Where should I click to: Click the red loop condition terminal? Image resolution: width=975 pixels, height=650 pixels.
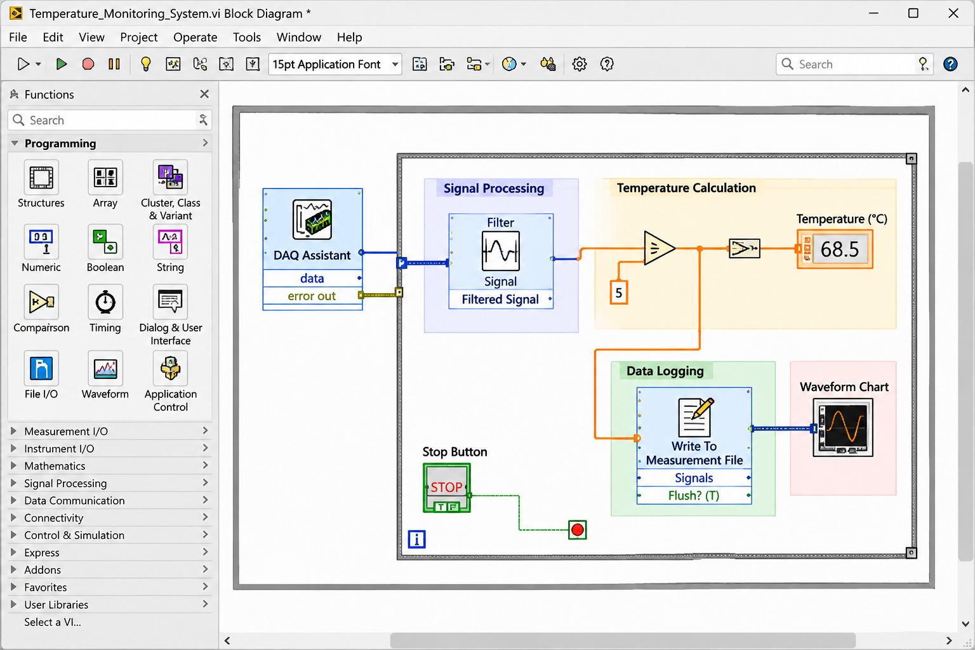click(577, 530)
